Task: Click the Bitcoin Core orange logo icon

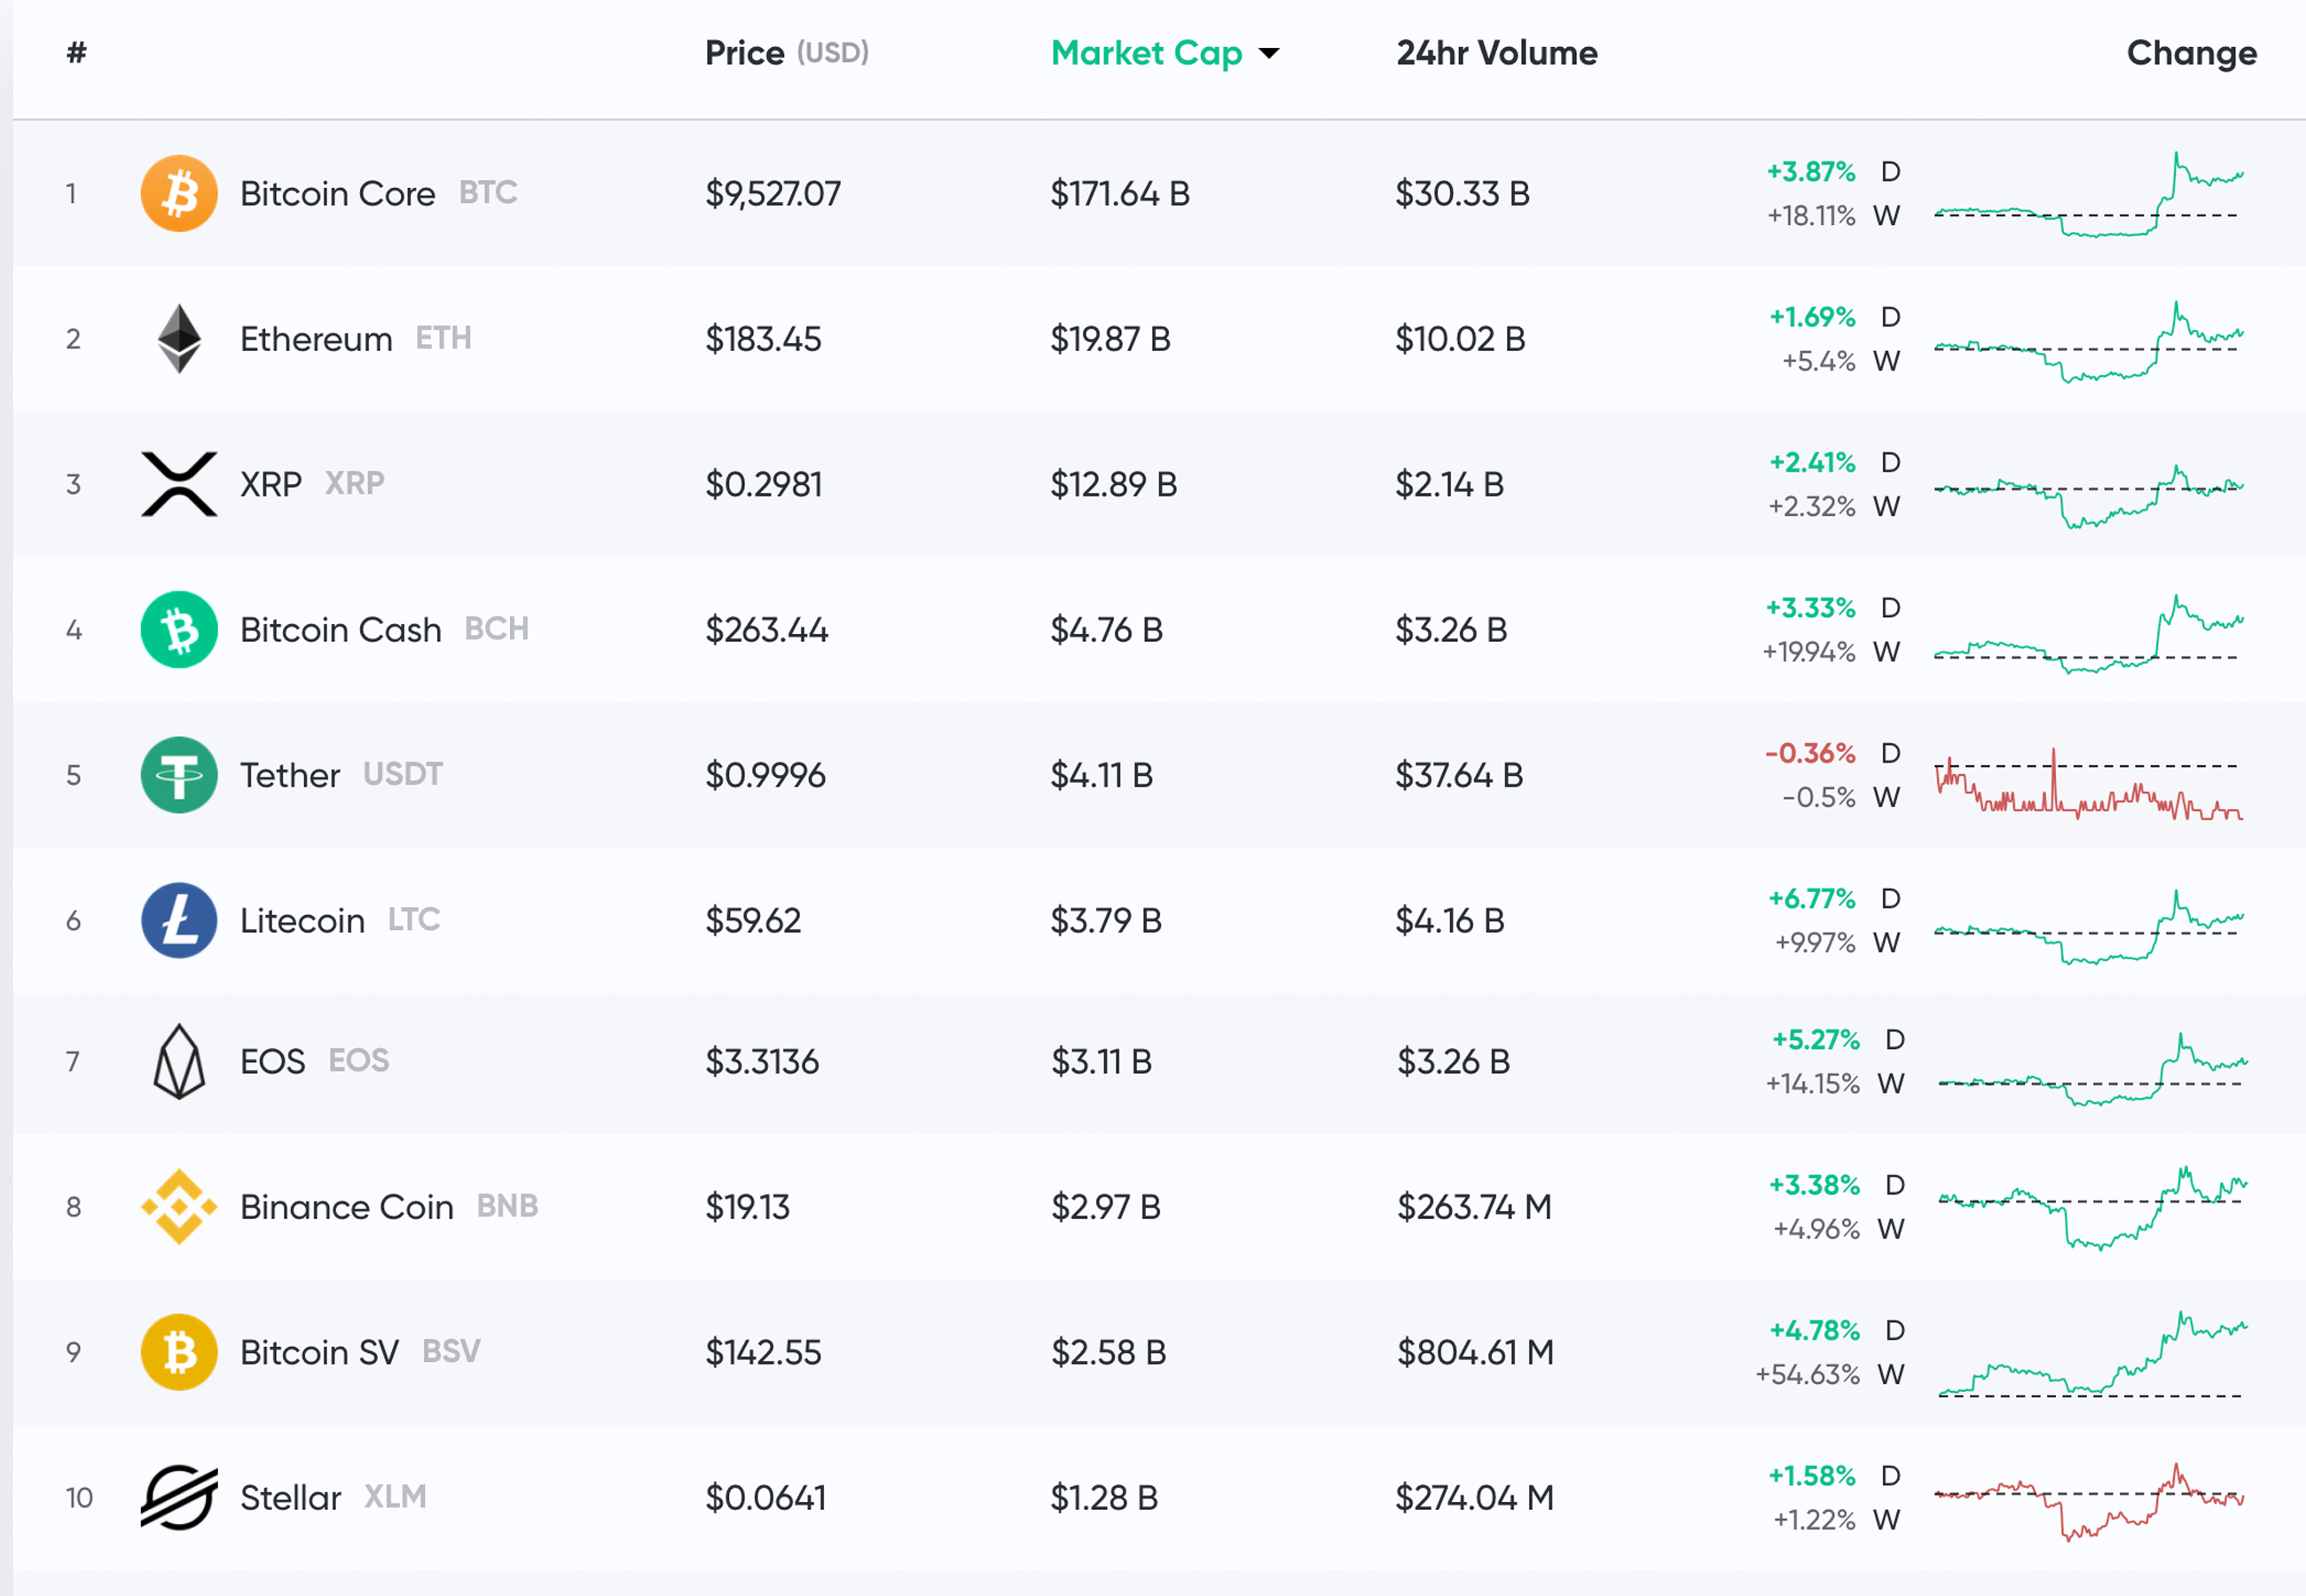Action: point(179,193)
